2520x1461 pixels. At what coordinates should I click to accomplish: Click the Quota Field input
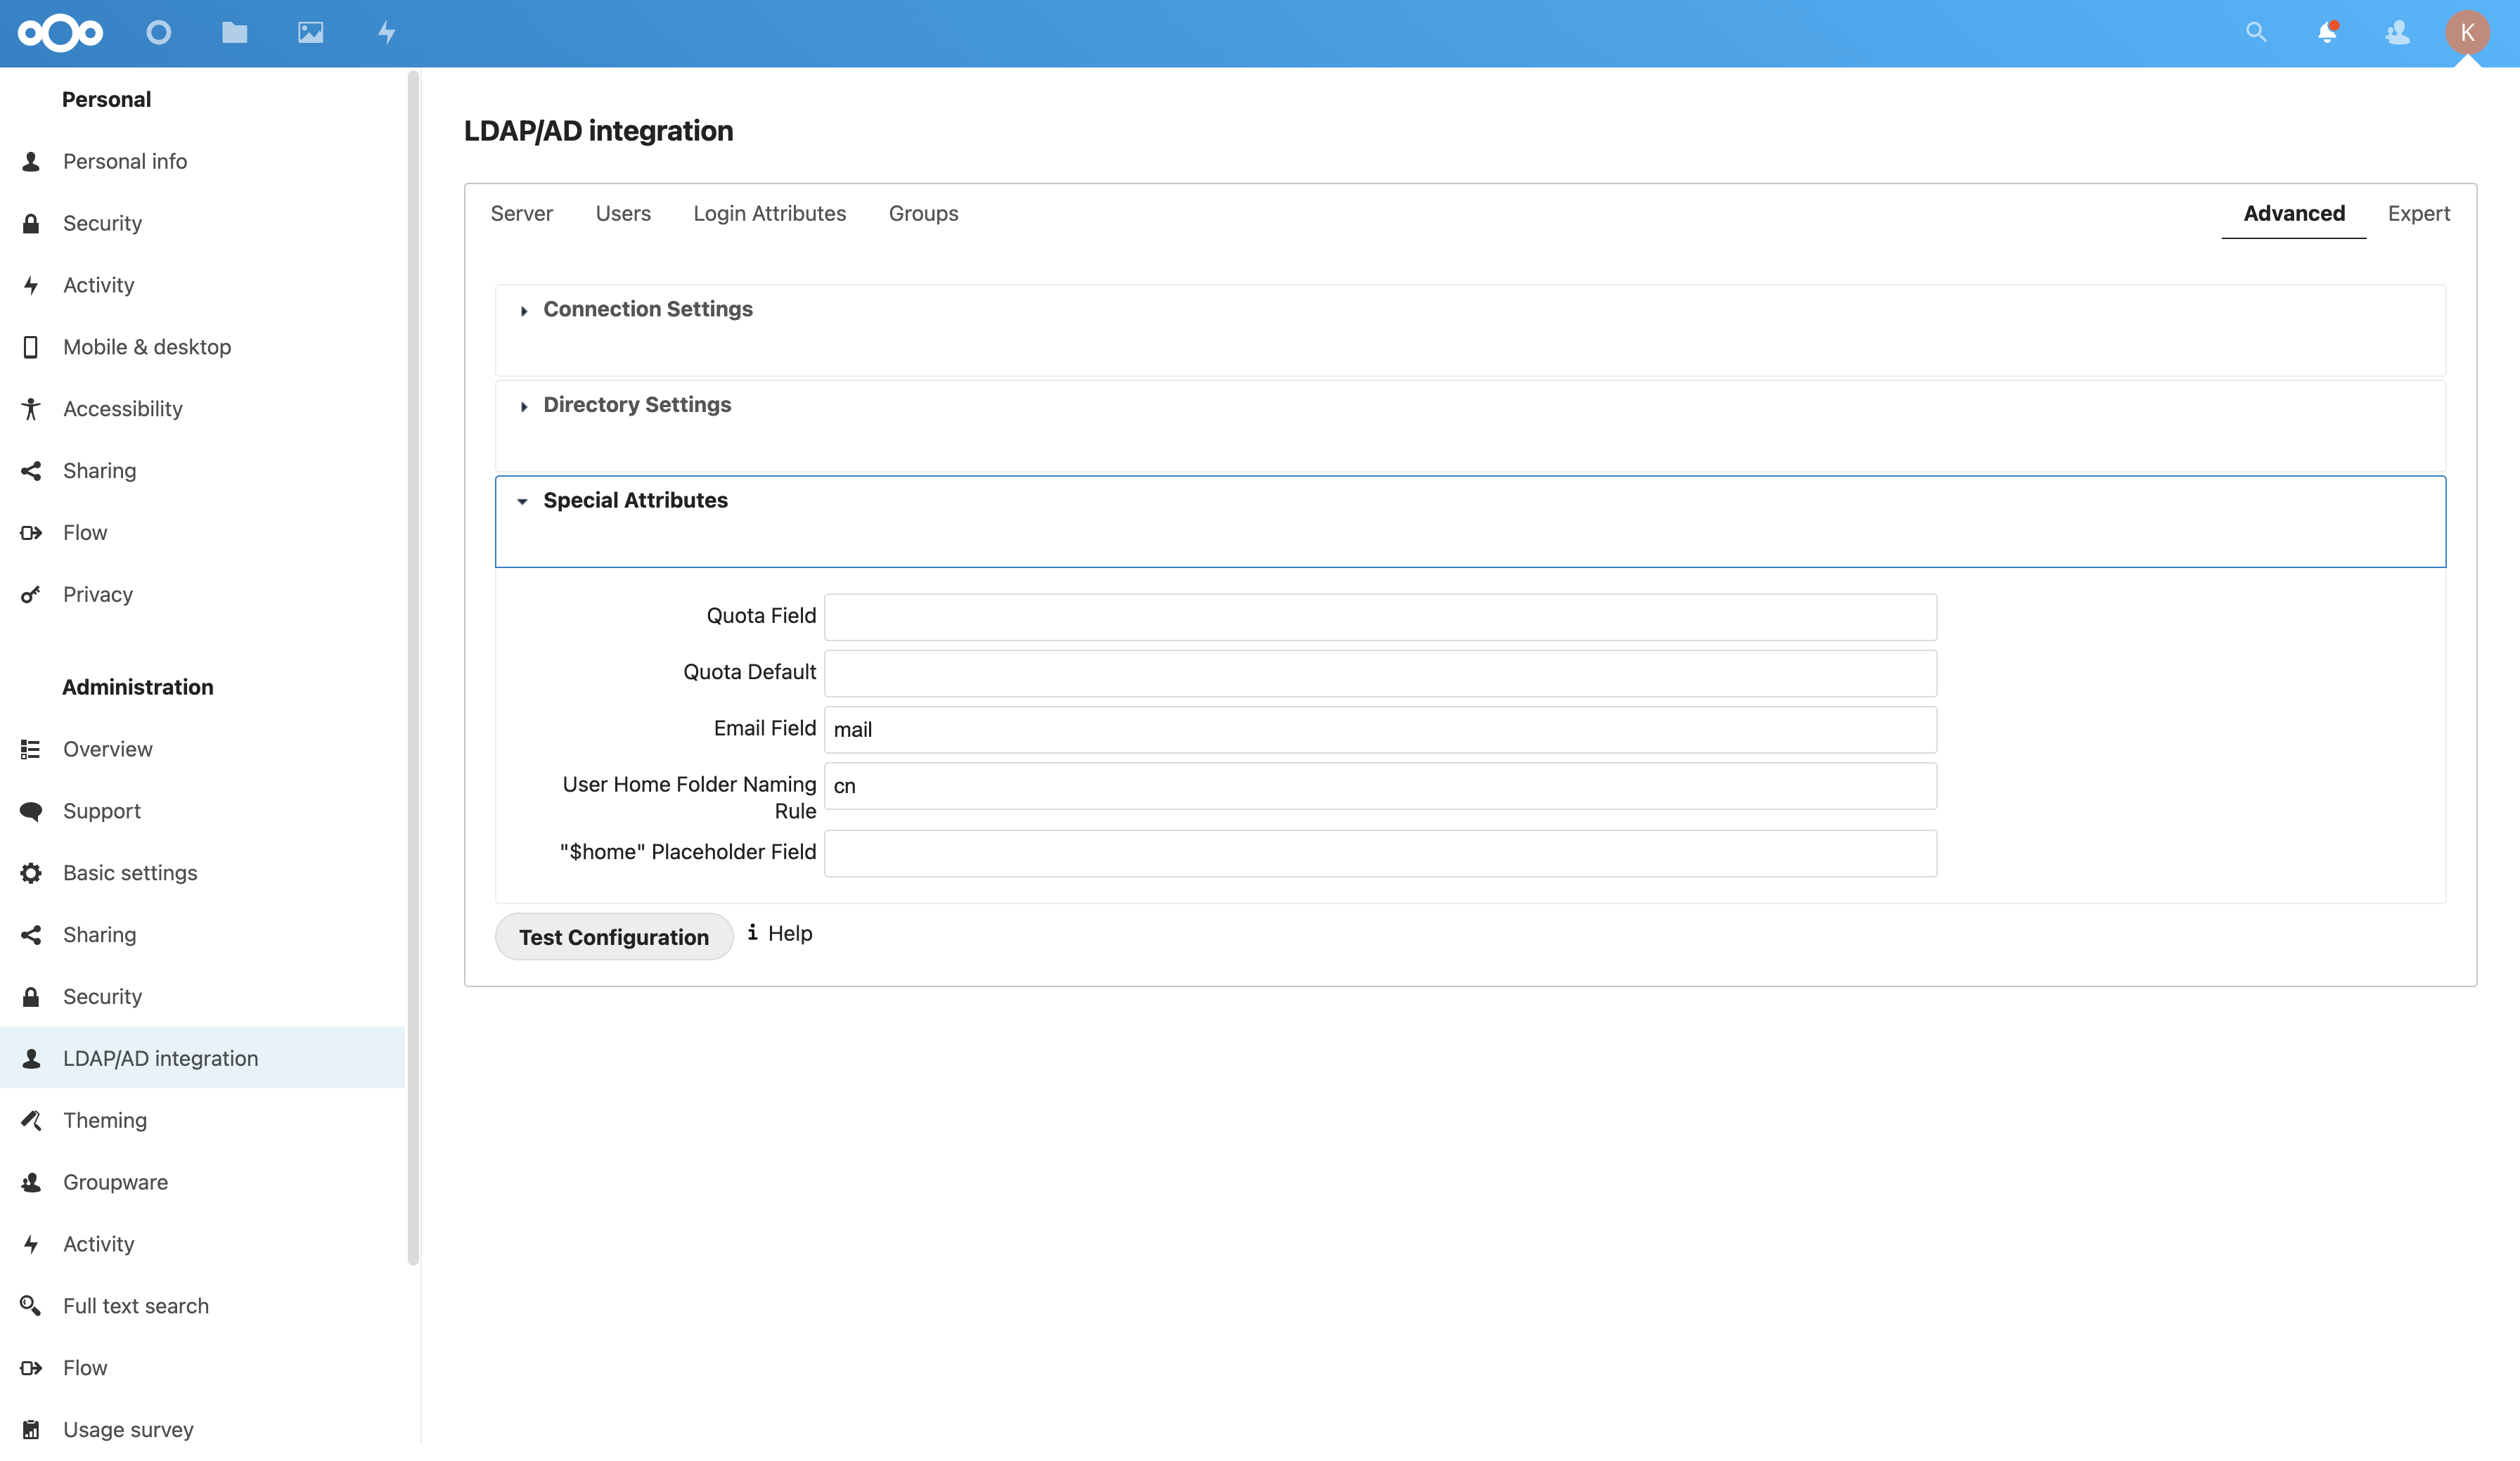coord(1379,617)
